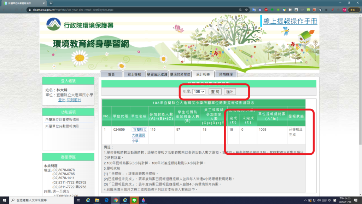Open the red ABP Adblock extension

(x=266, y=10)
